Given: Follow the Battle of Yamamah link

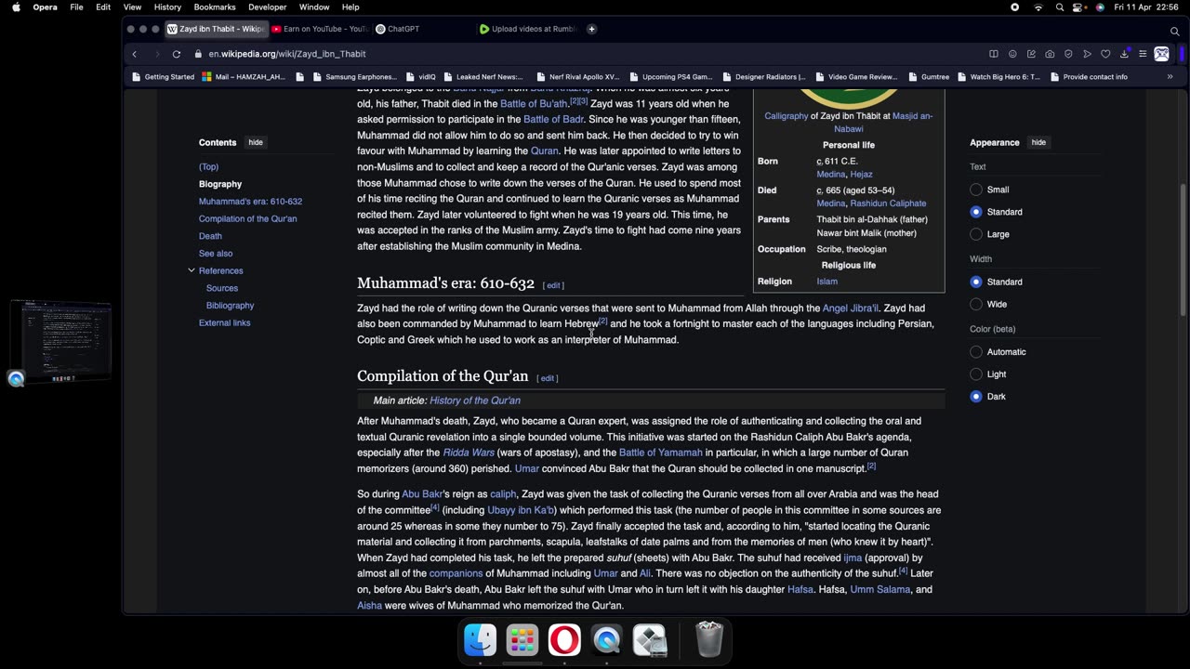Looking at the screenshot, I should coord(661,453).
